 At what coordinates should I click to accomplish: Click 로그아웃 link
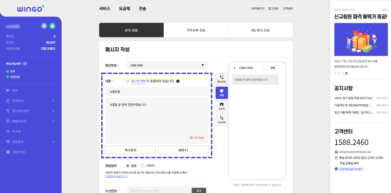[273, 9]
